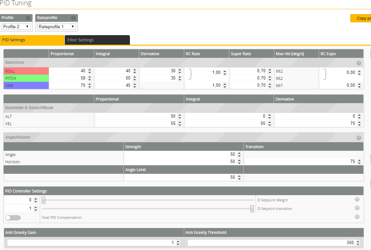
Task: Click the Basic/Acro section help icon
Action: coord(359,63)
